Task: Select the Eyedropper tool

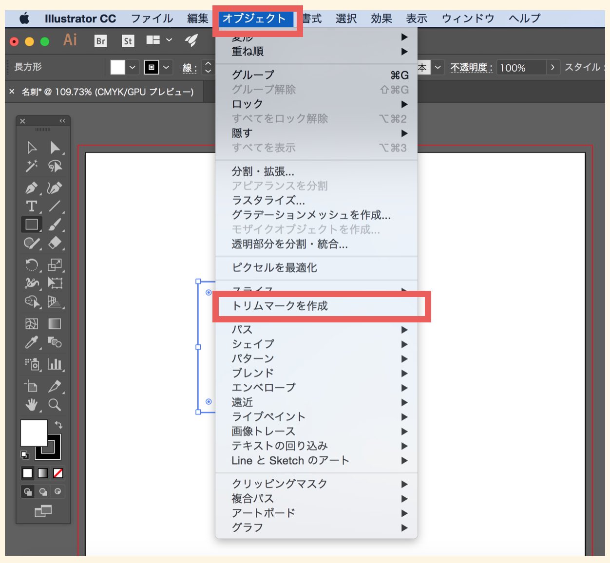Action: (32, 343)
